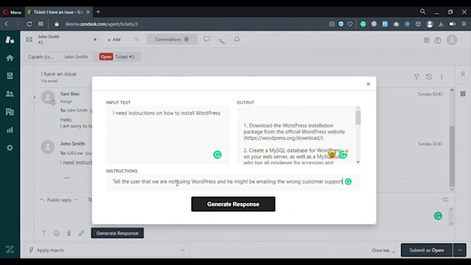Viewport: 471px width, 265px height.
Task: Open the Opera Menu button
Action: [12, 12]
